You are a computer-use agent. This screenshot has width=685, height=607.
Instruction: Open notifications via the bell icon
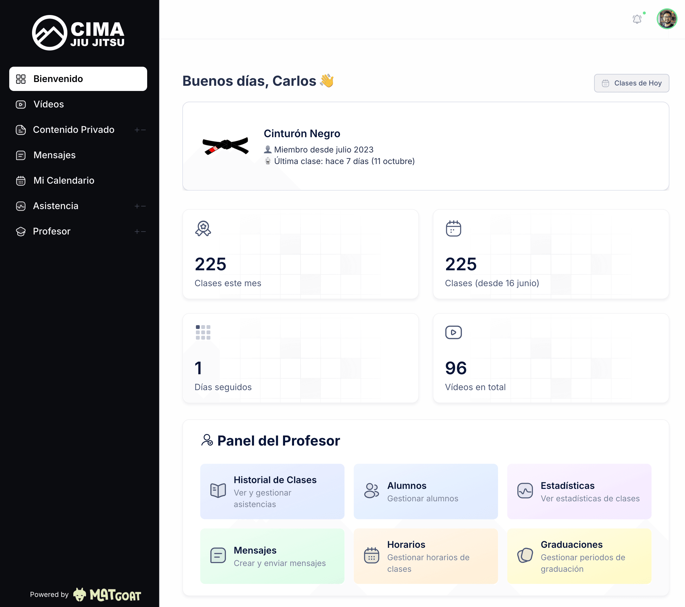click(637, 19)
